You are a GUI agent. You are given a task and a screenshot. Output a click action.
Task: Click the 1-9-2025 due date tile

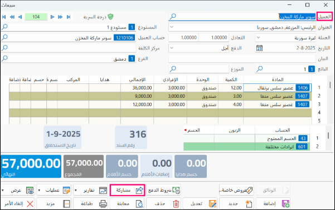click(x=62, y=137)
